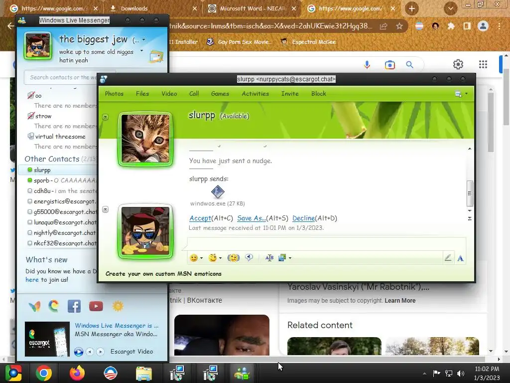Open Chrome extensions puzzle icon
The image size is (510, 383).
click(451, 26)
